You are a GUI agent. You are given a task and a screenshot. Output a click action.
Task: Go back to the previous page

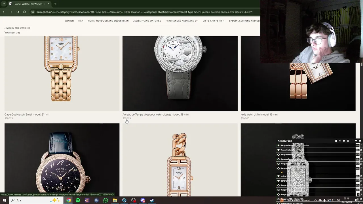pyautogui.click(x=4, y=12)
